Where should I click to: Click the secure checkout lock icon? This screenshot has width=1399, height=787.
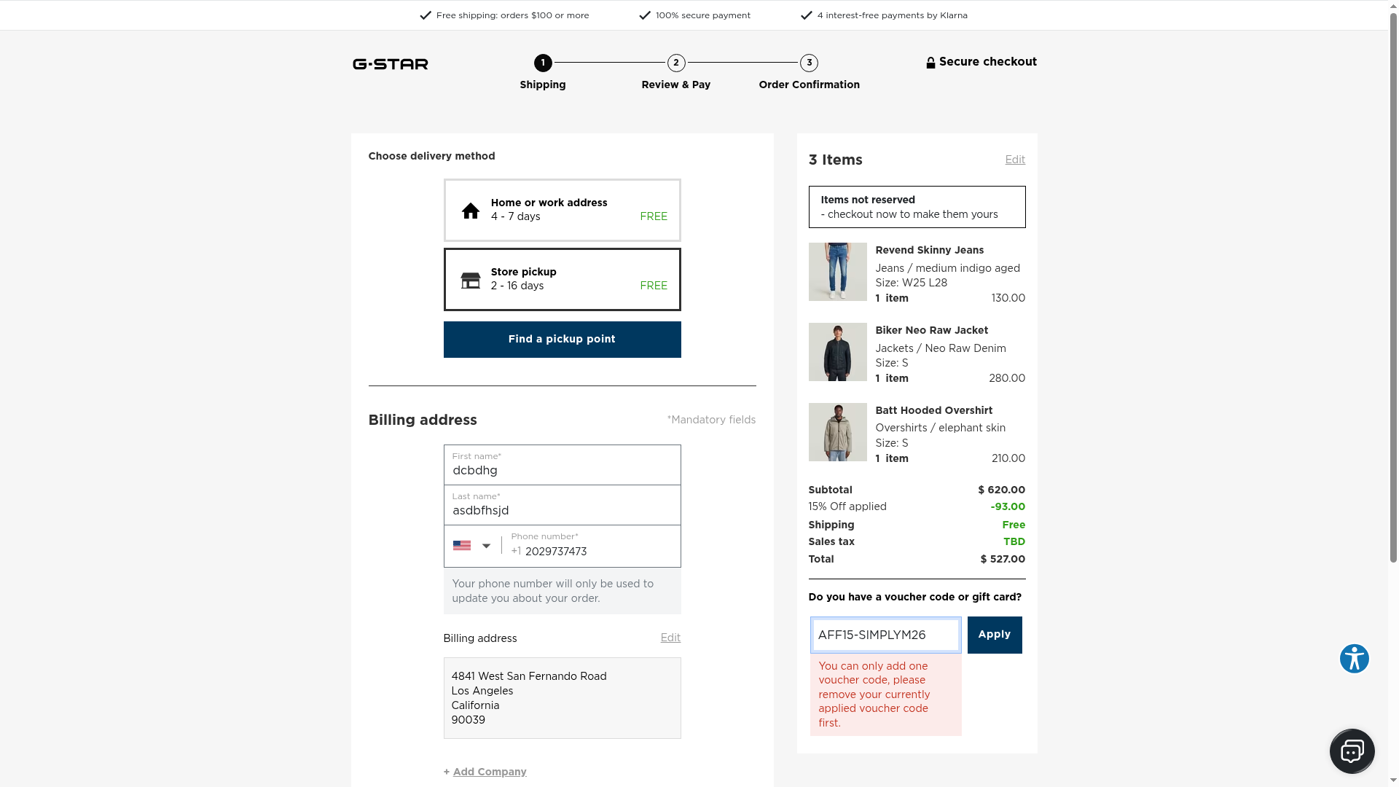930,63
